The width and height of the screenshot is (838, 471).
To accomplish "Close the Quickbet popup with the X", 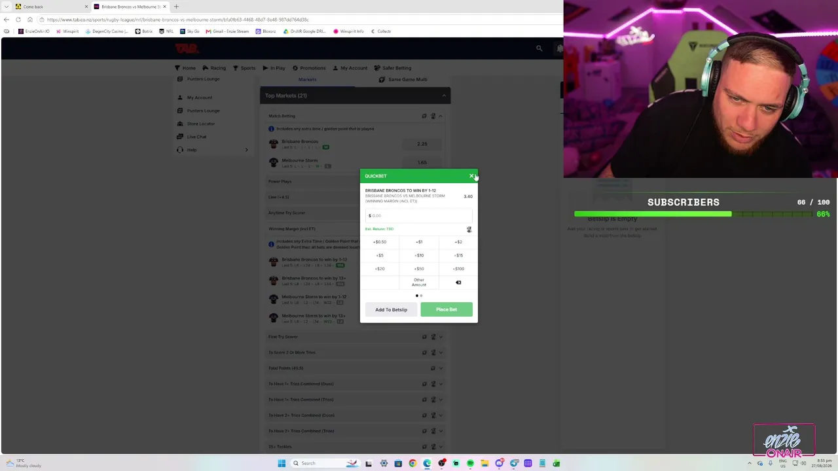I will point(471,176).
